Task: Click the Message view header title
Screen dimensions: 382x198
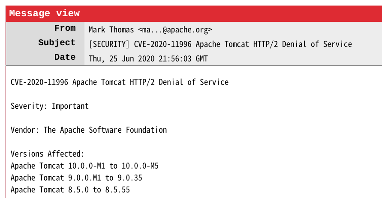Action: (44, 13)
